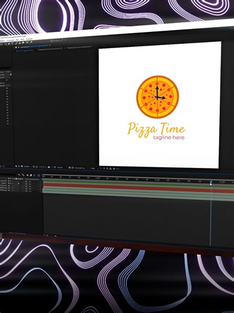
Task: Click the blue current time indicator in the timeline
Action: click(211, 182)
